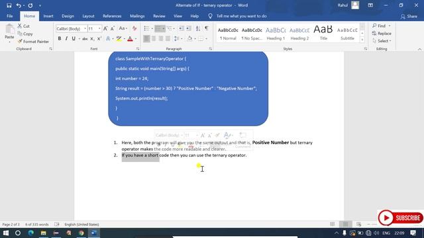Open the font size dropdown showing 11
This screenshot has width=424, height=238.
(x=99, y=28)
